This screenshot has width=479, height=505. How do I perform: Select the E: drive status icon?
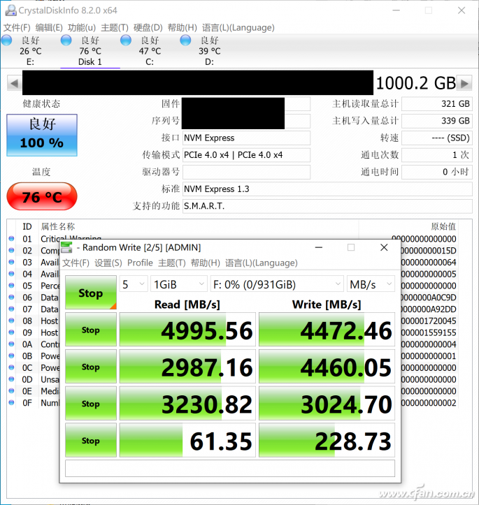click(x=6, y=41)
